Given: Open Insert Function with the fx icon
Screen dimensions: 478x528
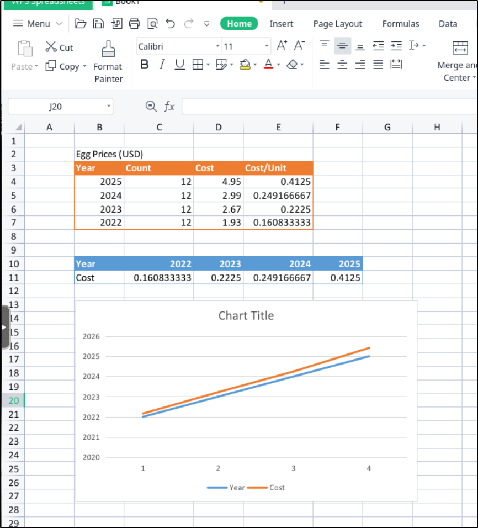Looking at the screenshot, I should 169,107.
